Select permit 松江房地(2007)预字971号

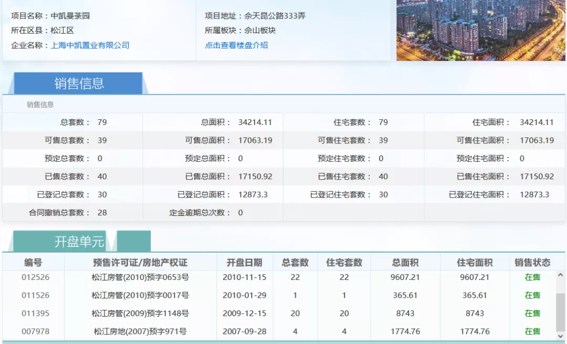pos(140,331)
